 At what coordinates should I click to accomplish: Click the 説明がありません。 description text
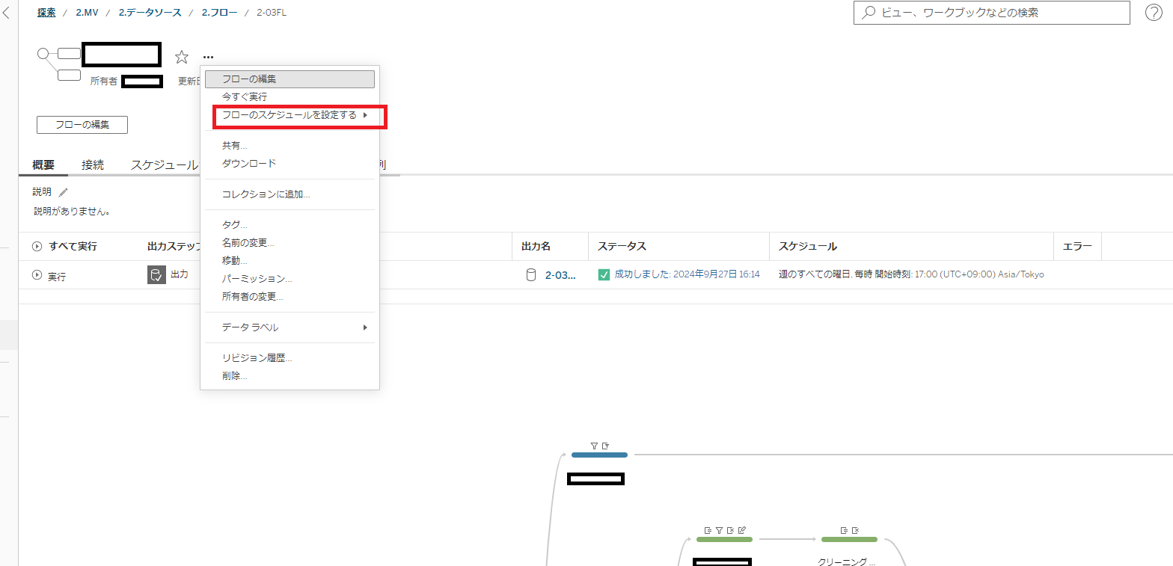73,212
